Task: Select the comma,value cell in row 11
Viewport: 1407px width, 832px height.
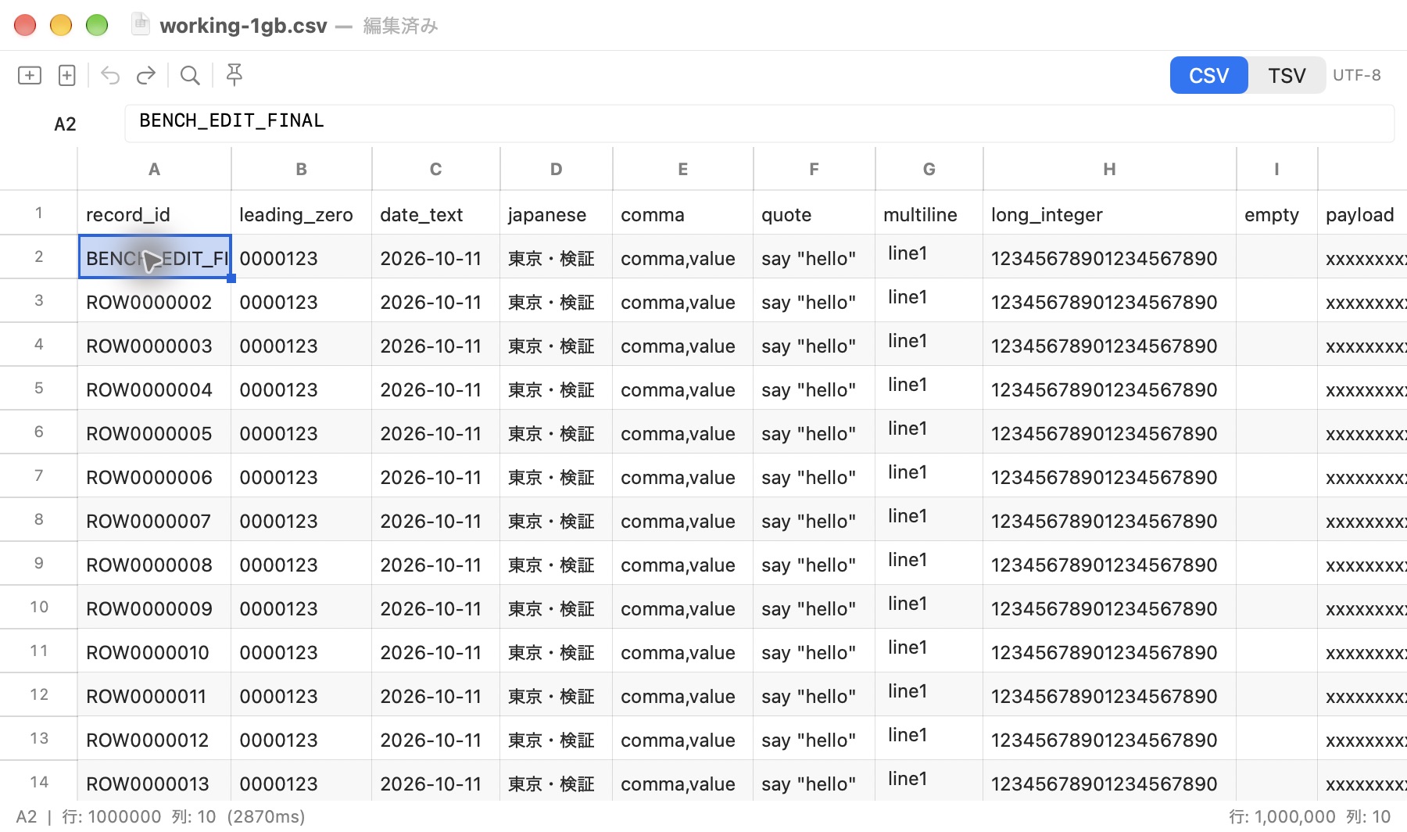Action: coord(682,652)
